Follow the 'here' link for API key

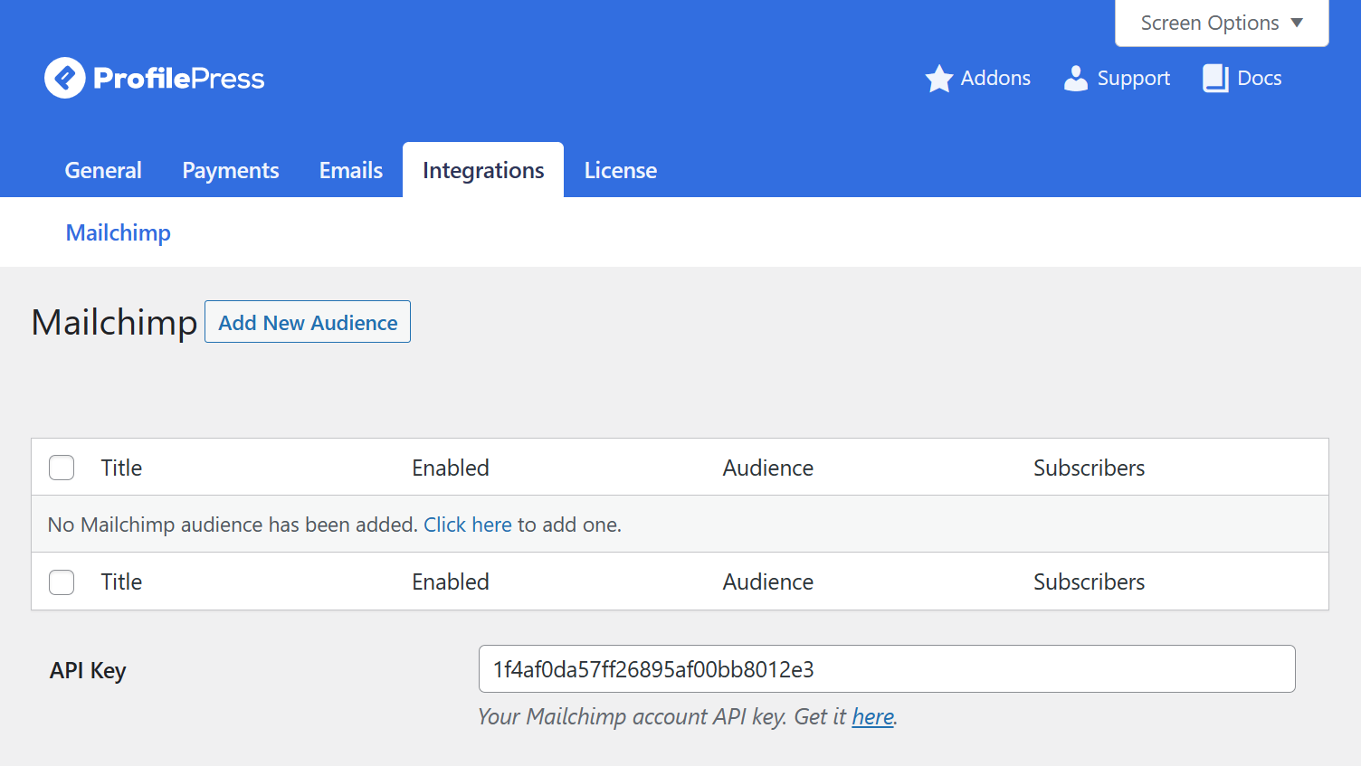point(872,717)
